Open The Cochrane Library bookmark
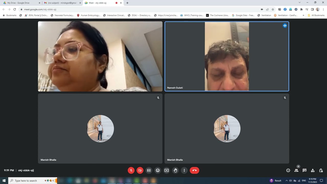The image size is (327, 184). tap(218, 15)
